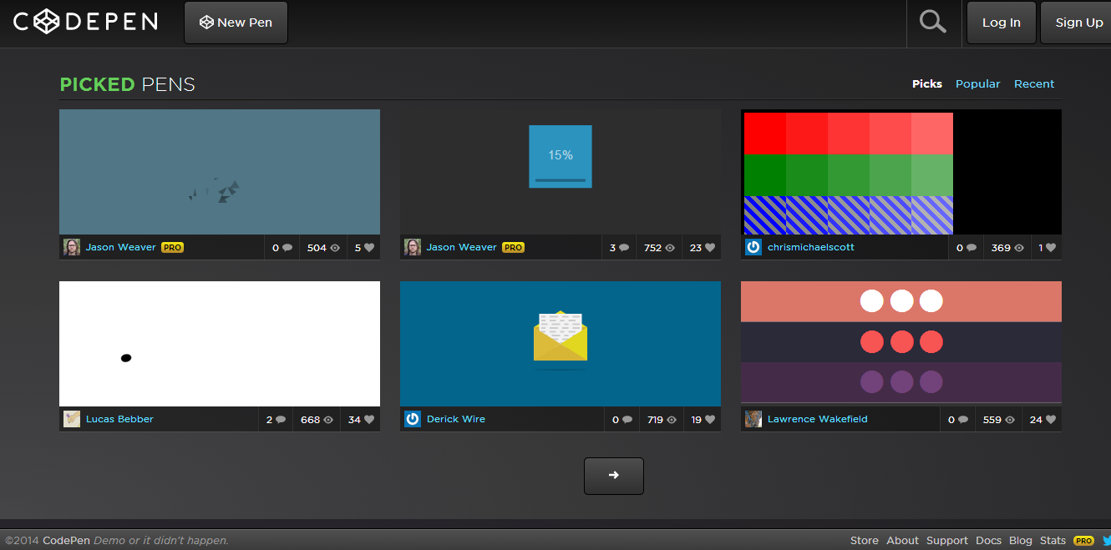
Task: Click Derick Wire's avatar icon
Action: (x=413, y=419)
